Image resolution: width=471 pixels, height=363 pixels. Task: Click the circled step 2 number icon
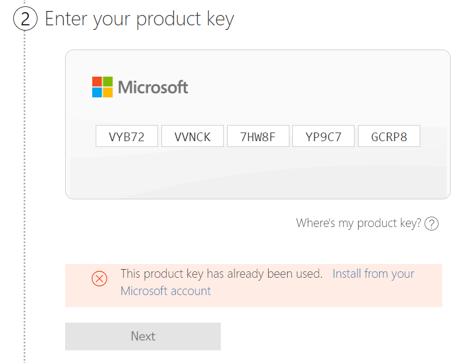pos(25,19)
